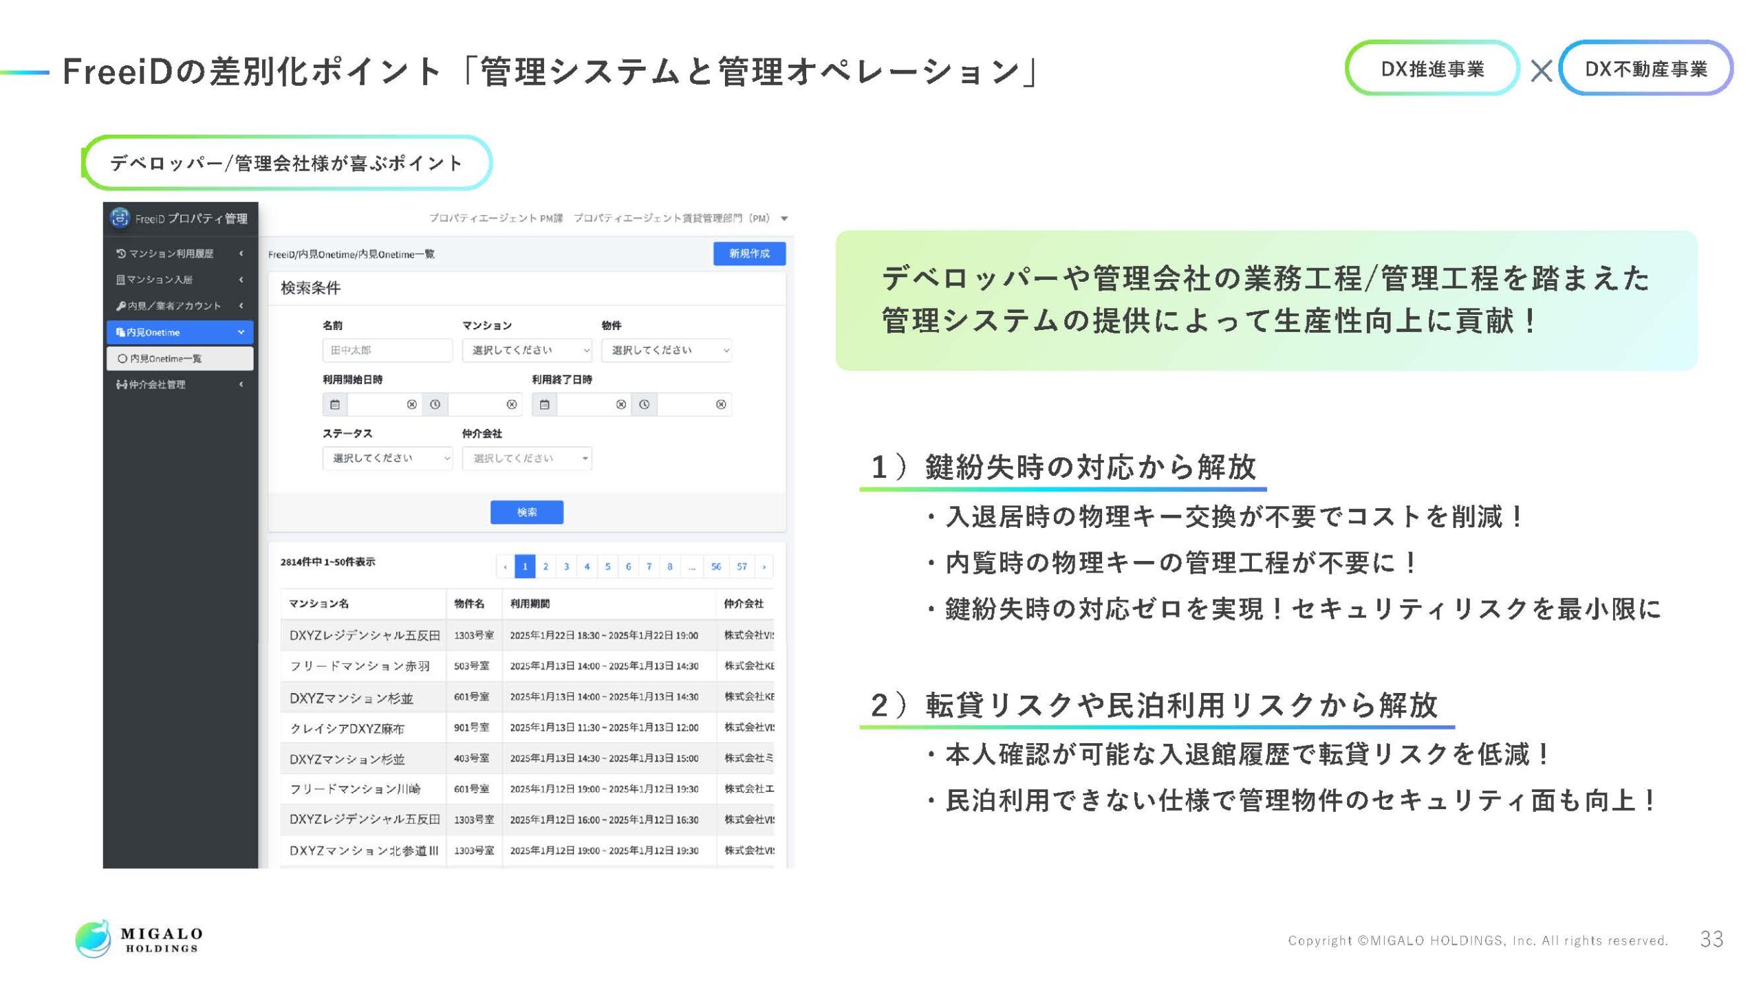The height and width of the screenshot is (990, 1761).
Task: Click the 仲介会社管理 handshake icon
Action: click(122, 384)
